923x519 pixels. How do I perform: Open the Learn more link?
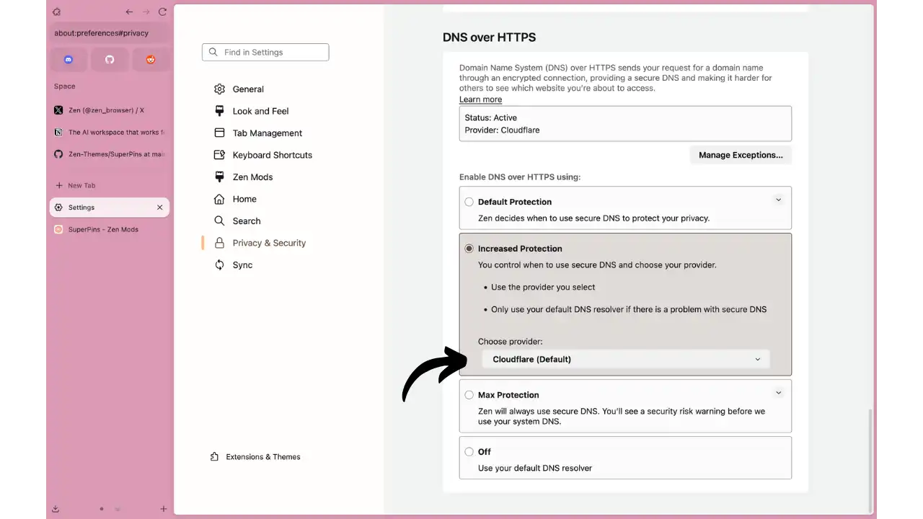coord(480,99)
